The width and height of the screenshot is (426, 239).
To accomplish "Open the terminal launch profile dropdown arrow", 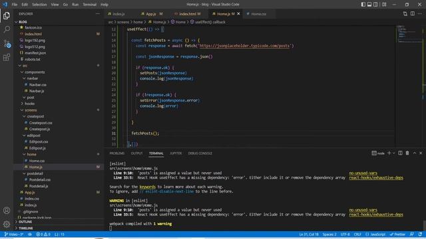I will coord(393,153).
